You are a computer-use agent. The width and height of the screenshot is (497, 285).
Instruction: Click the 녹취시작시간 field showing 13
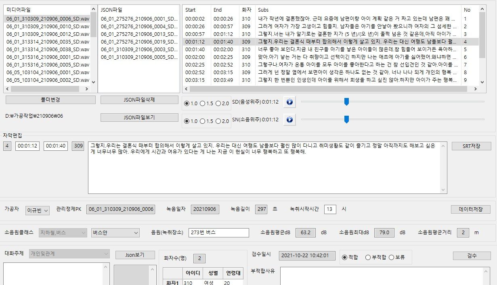click(x=330, y=209)
